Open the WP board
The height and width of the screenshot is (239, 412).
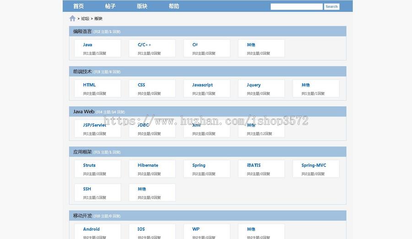[196, 229]
